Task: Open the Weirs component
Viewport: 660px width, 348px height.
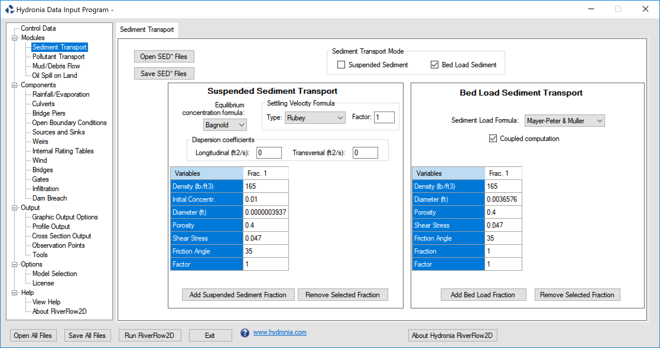Action: click(x=40, y=142)
